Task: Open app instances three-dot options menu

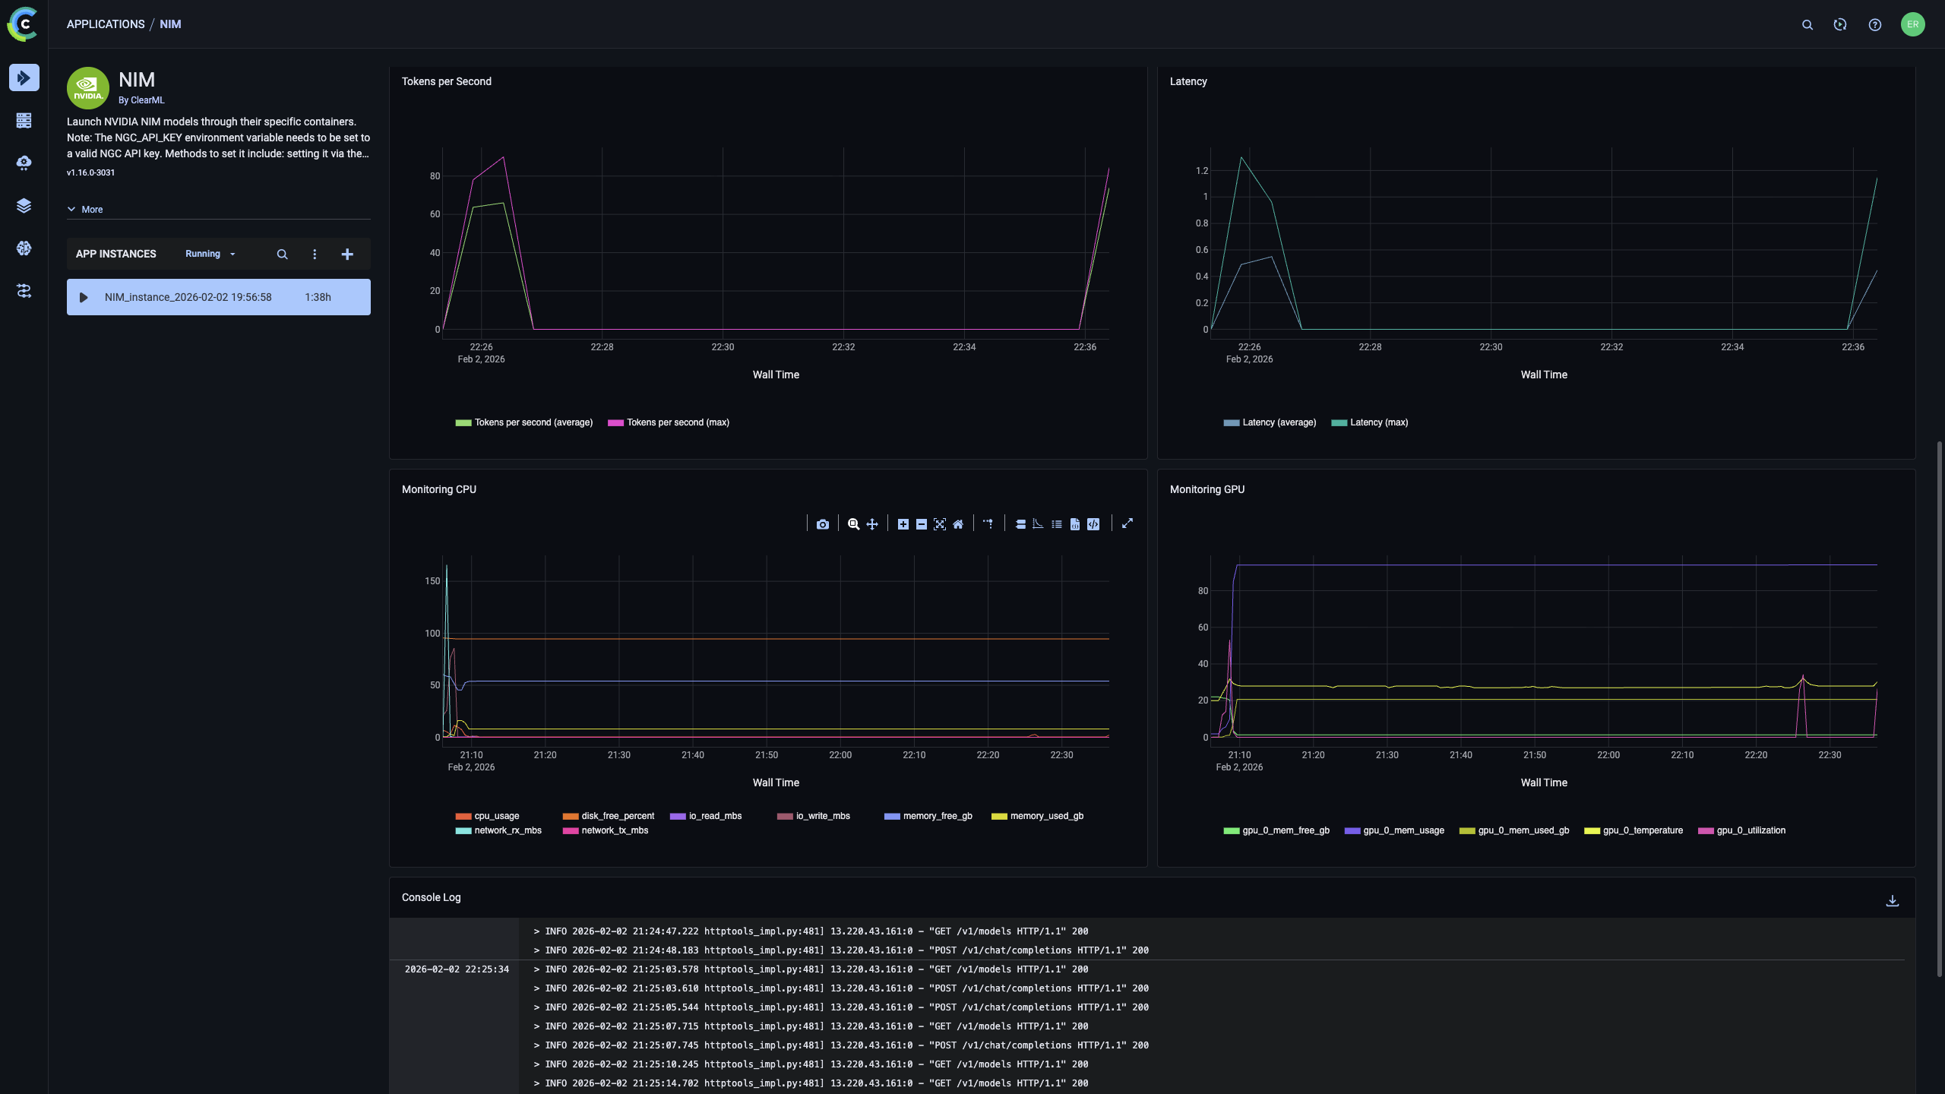Action: (315, 255)
